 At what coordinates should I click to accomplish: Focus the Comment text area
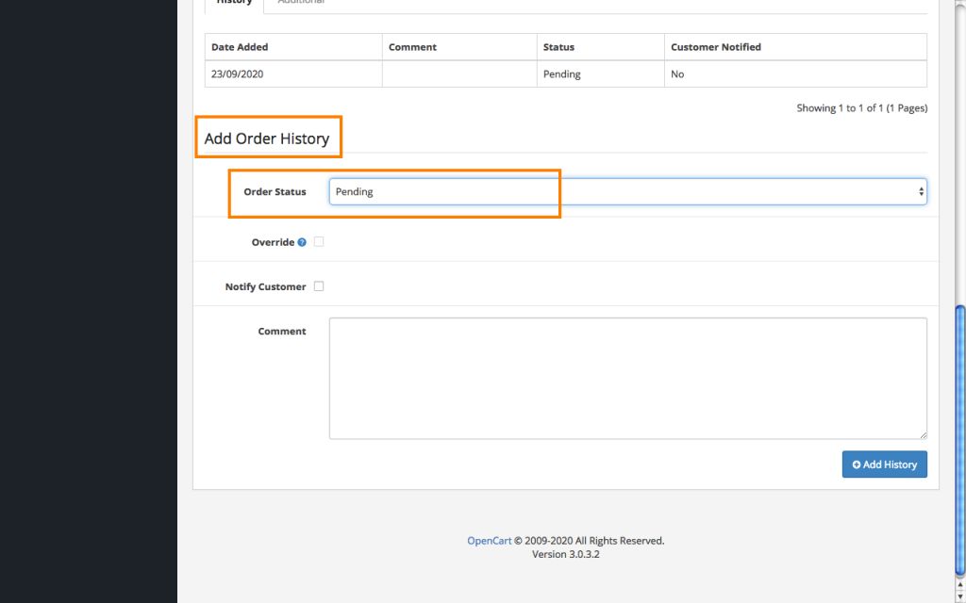(627, 378)
